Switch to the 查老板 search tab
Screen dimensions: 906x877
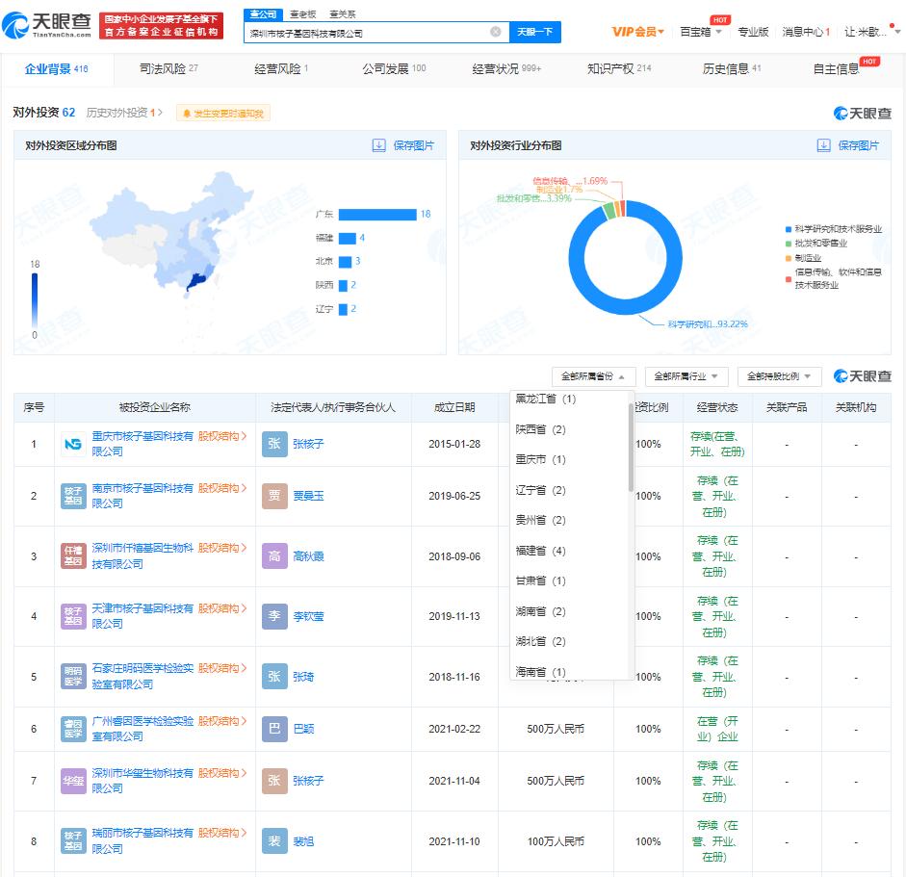(302, 14)
